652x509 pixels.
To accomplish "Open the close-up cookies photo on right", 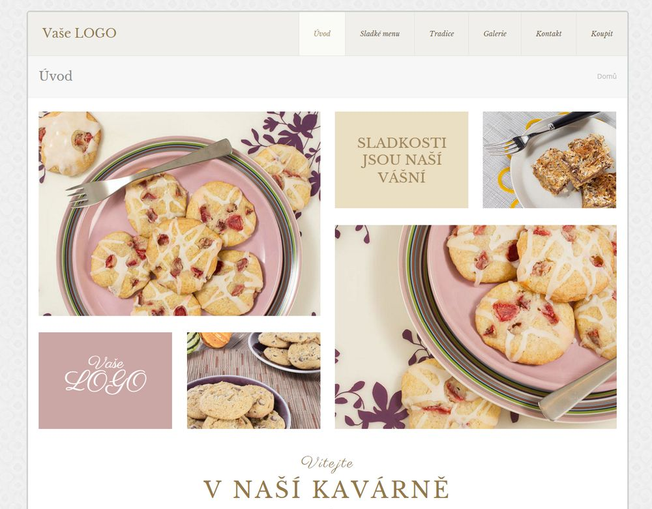I will (476, 327).
